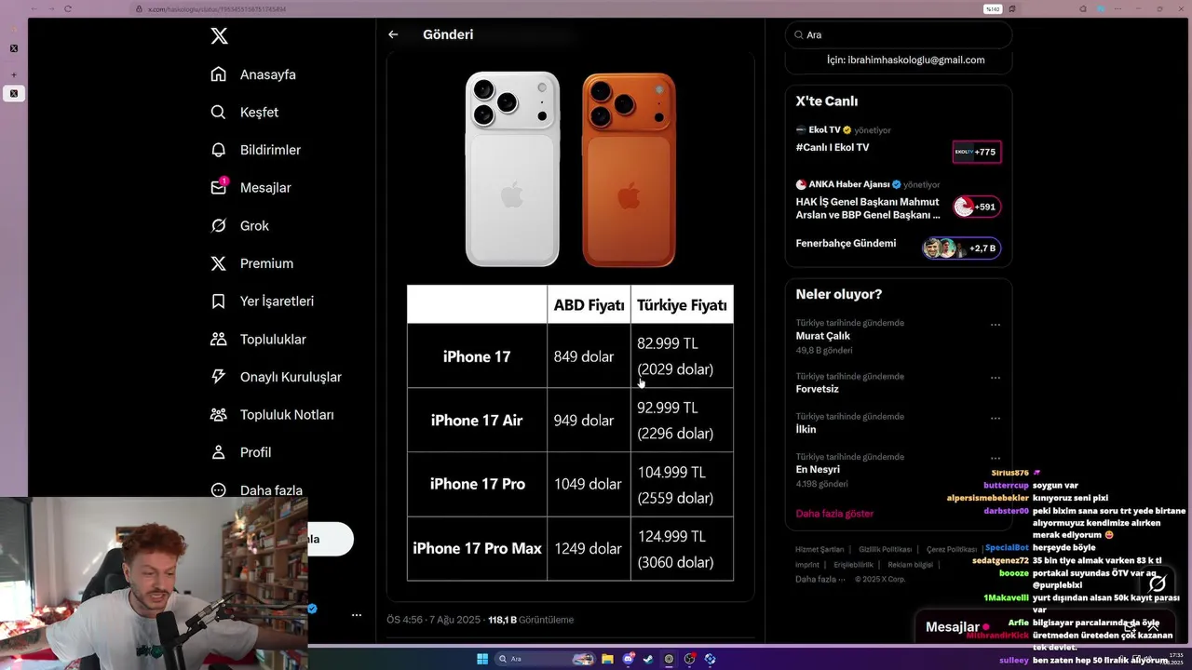Open the Fenerbahçe Gündemi space
The height and width of the screenshot is (670, 1192).
pos(846,244)
